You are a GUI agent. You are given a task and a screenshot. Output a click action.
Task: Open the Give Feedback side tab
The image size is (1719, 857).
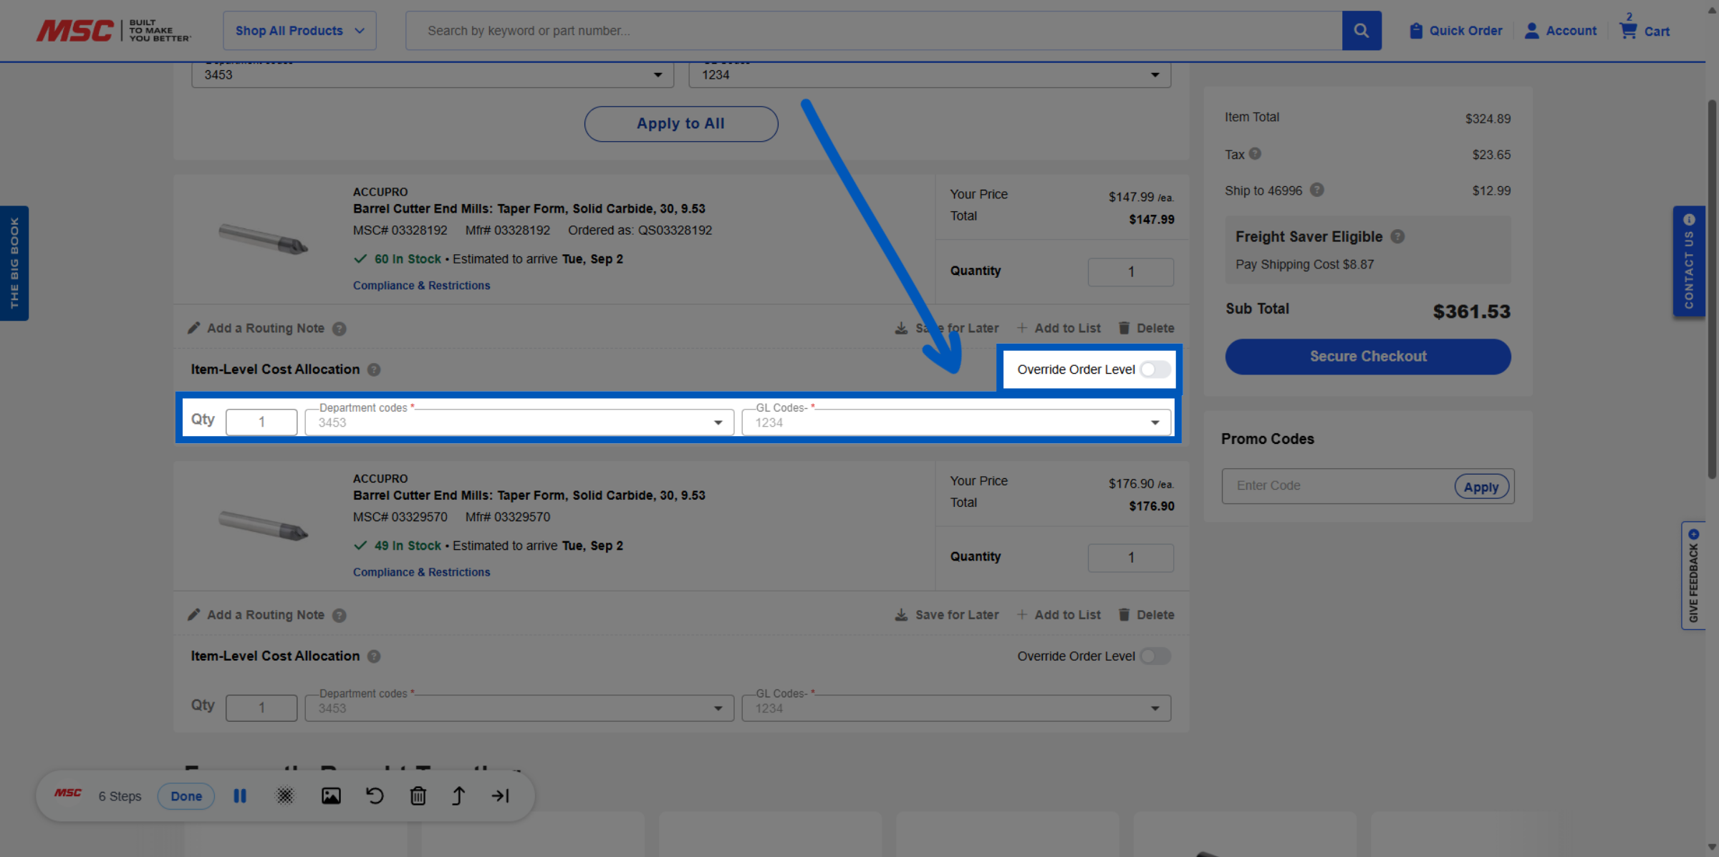click(1693, 576)
